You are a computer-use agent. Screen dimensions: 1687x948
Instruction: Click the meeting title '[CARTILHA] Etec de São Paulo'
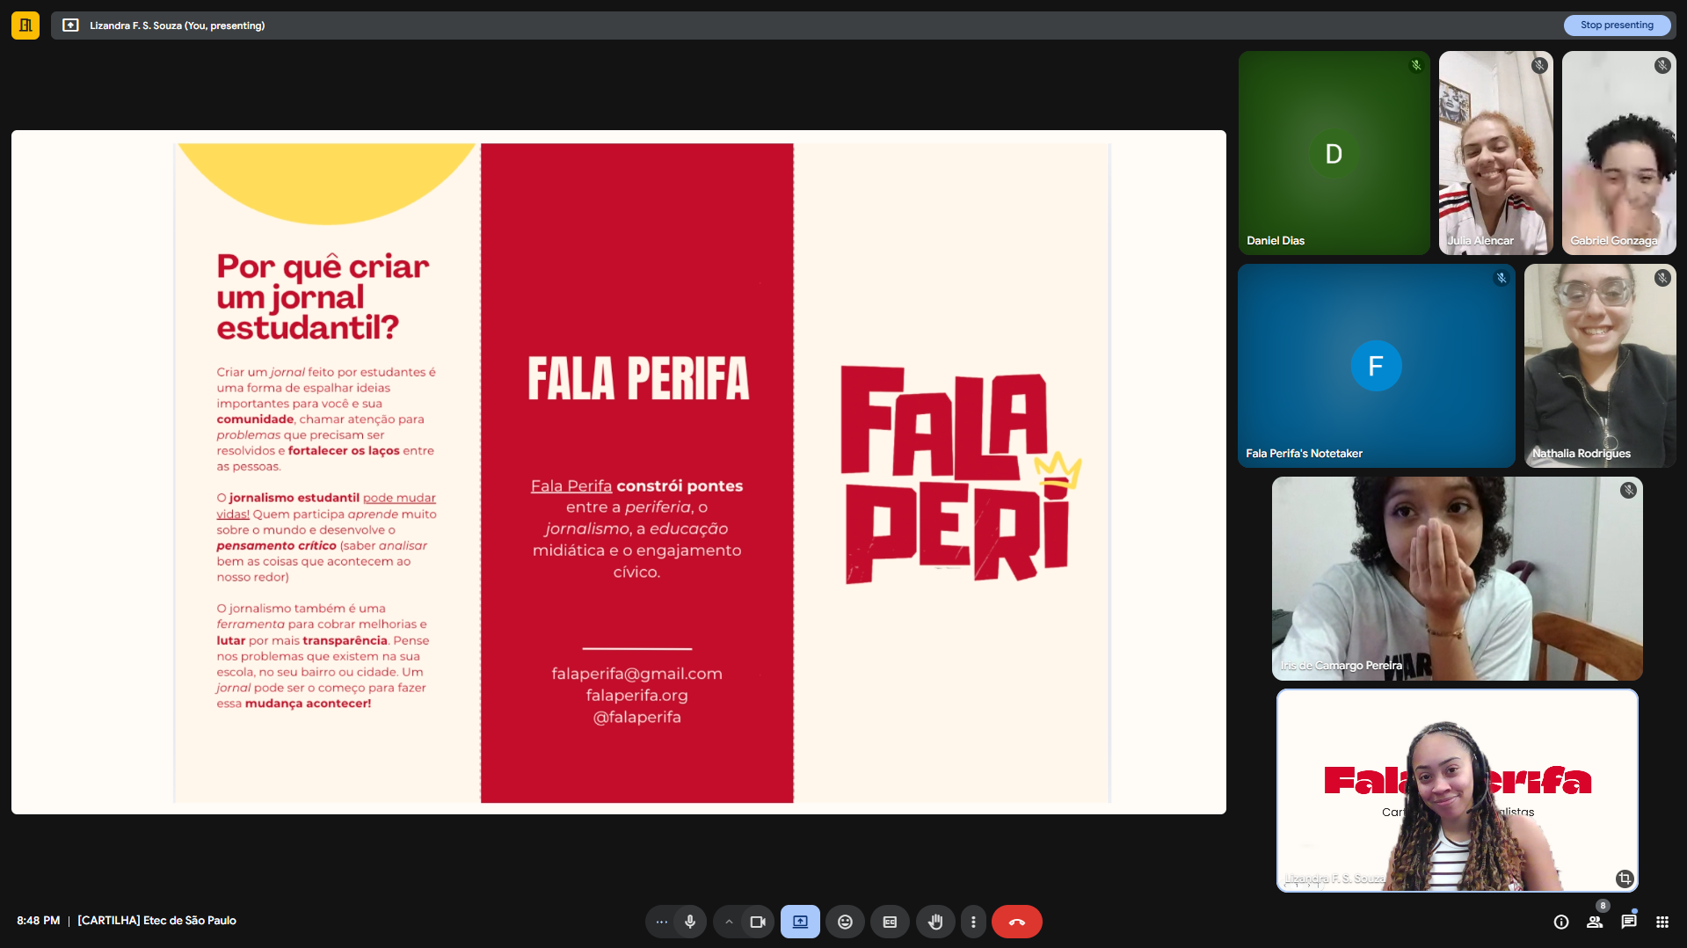pyautogui.click(x=156, y=921)
